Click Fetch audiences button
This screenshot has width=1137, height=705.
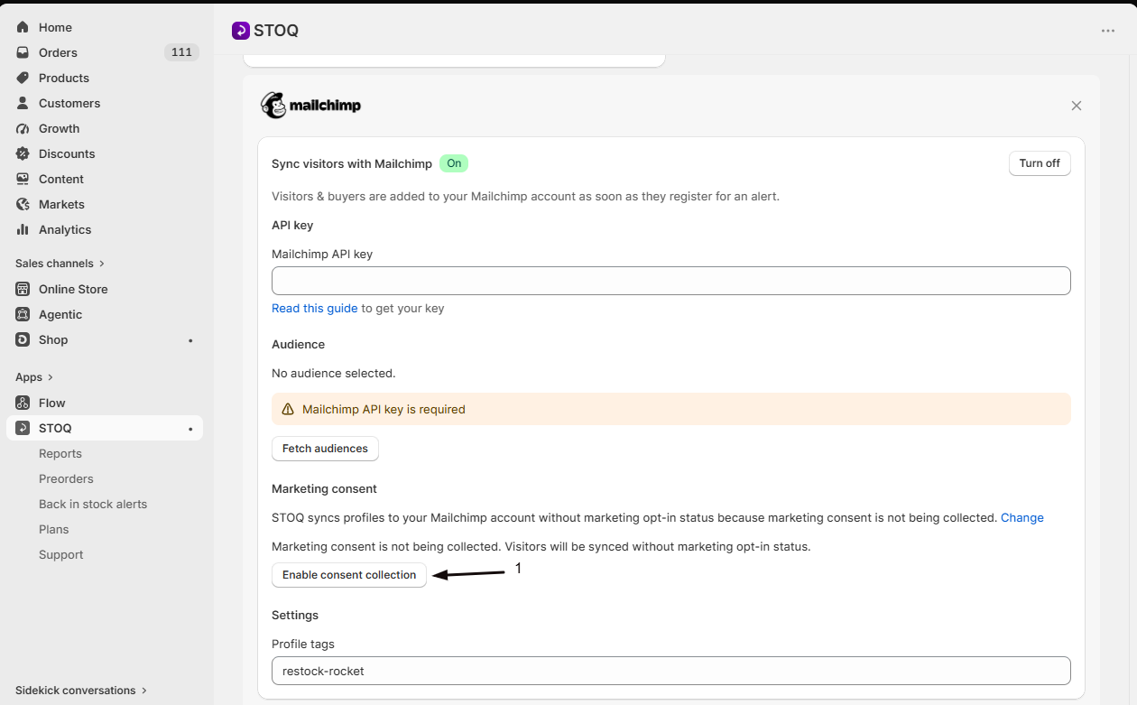[325, 449]
